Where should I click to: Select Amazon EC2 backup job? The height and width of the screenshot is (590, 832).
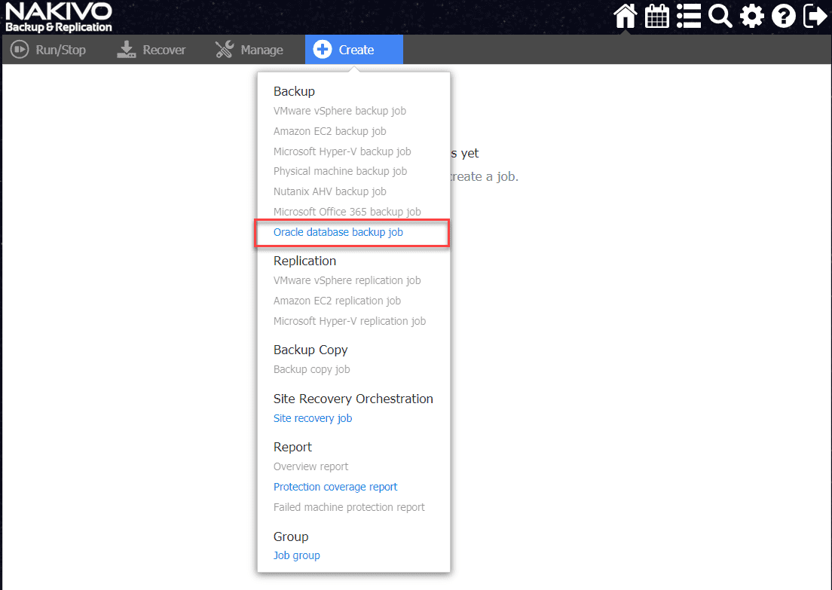point(329,131)
